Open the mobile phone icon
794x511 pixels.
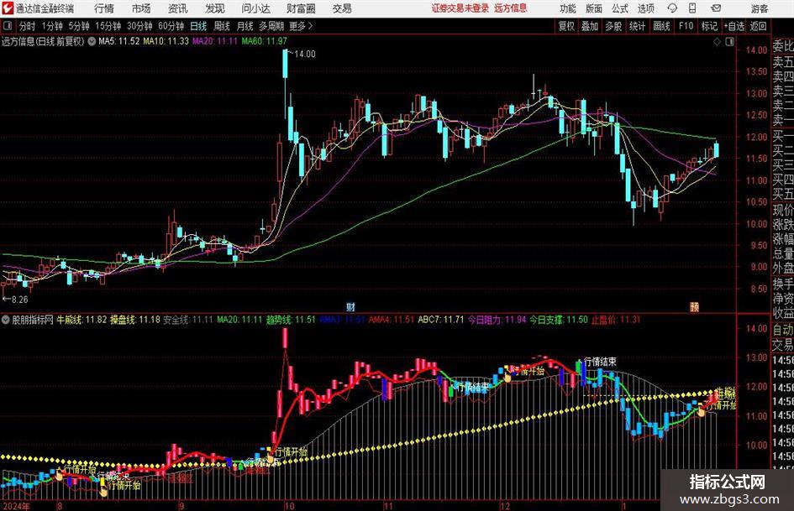692,8
